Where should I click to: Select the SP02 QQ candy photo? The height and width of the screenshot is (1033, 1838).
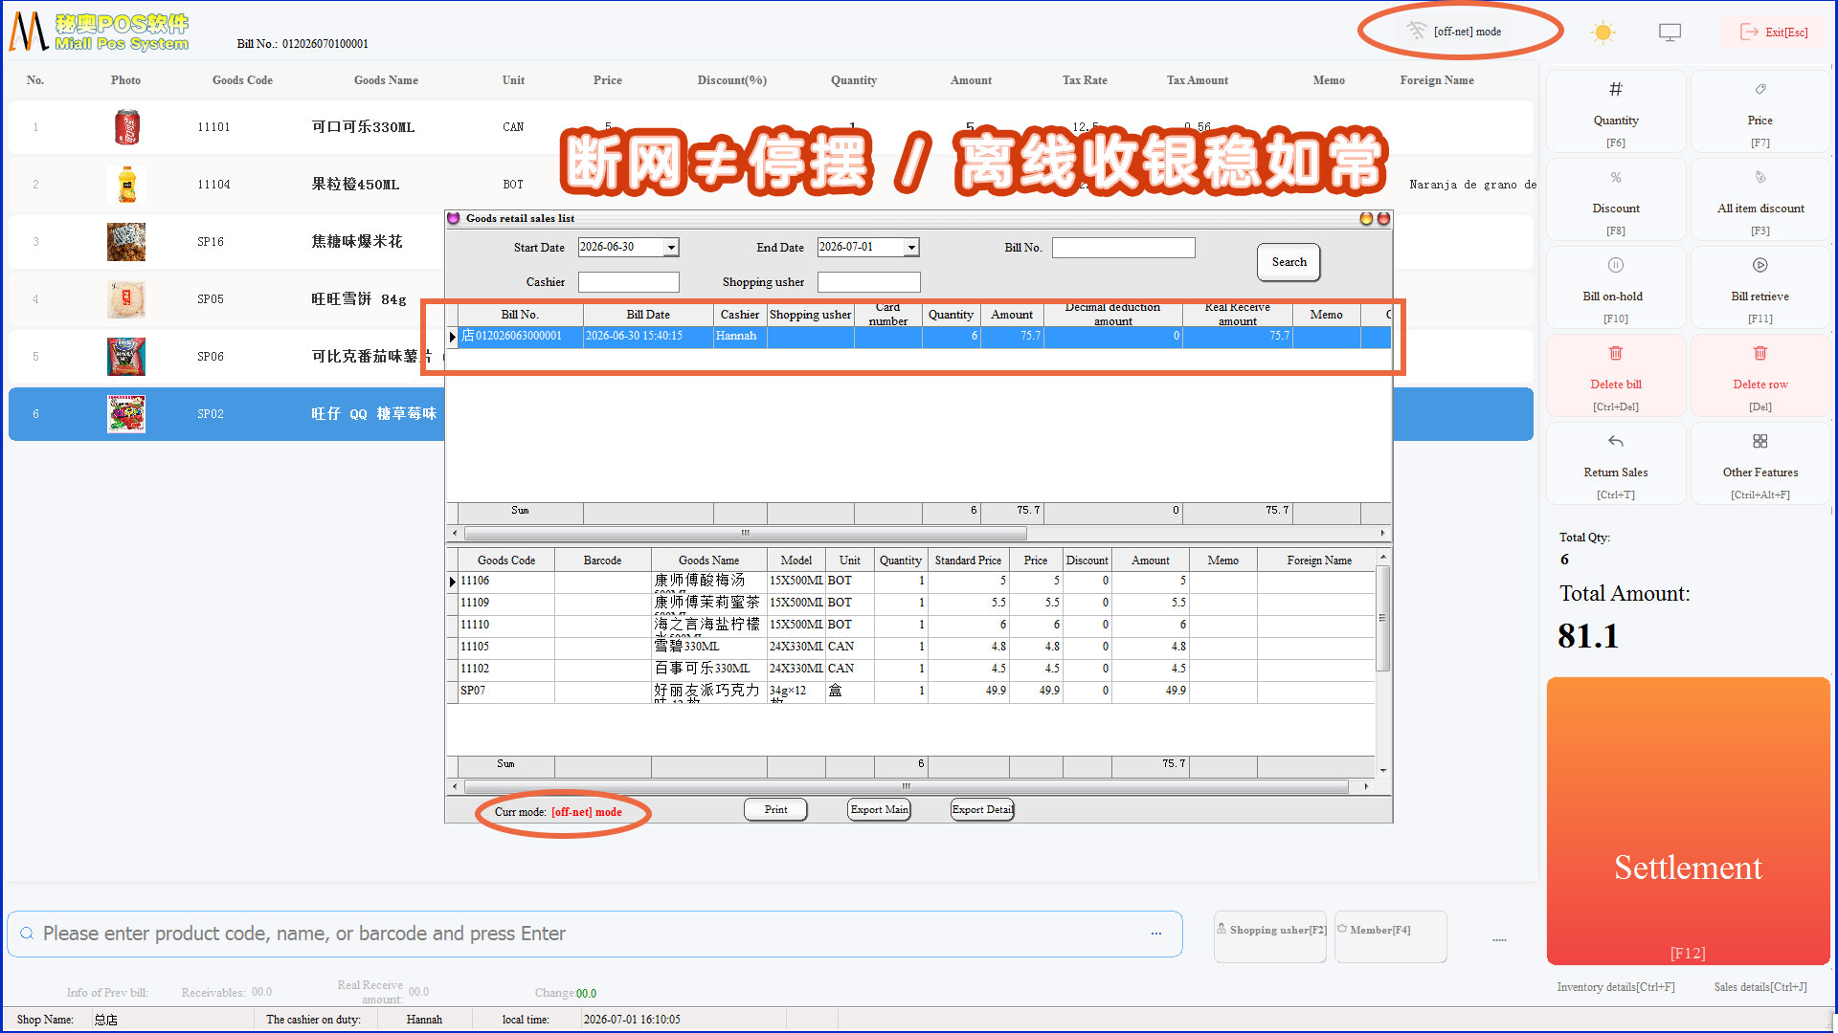(126, 414)
